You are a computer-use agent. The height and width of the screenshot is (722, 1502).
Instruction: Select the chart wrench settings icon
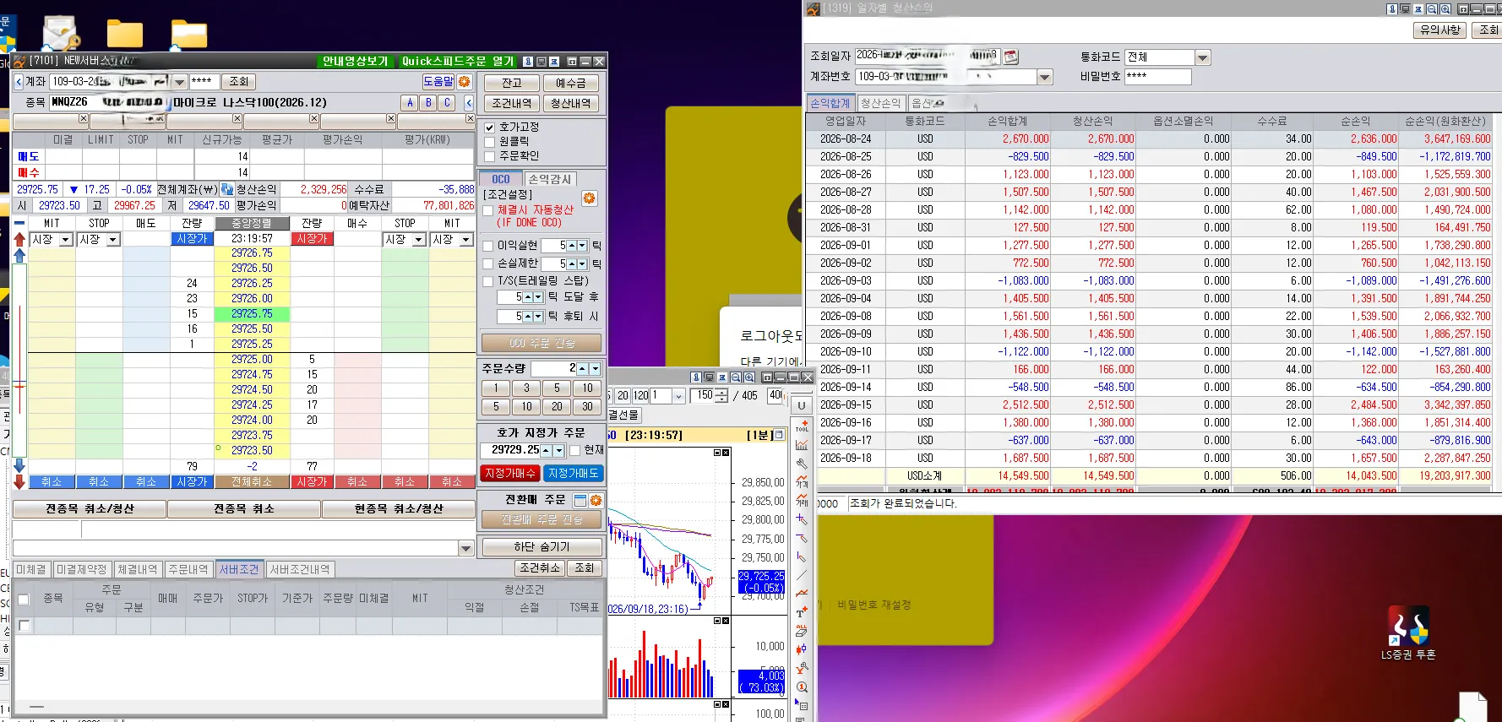(x=802, y=464)
